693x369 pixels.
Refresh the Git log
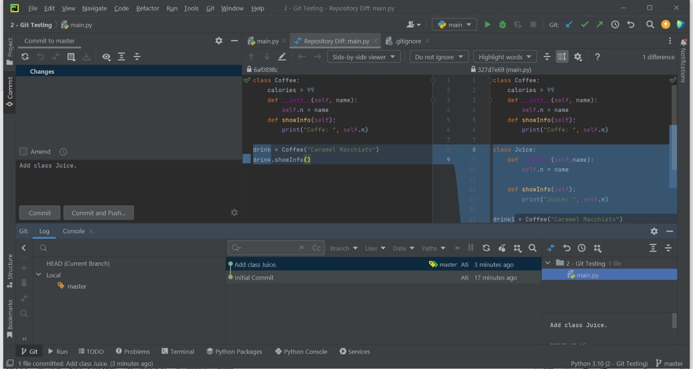pyautogui.click(x=485, y=248)
